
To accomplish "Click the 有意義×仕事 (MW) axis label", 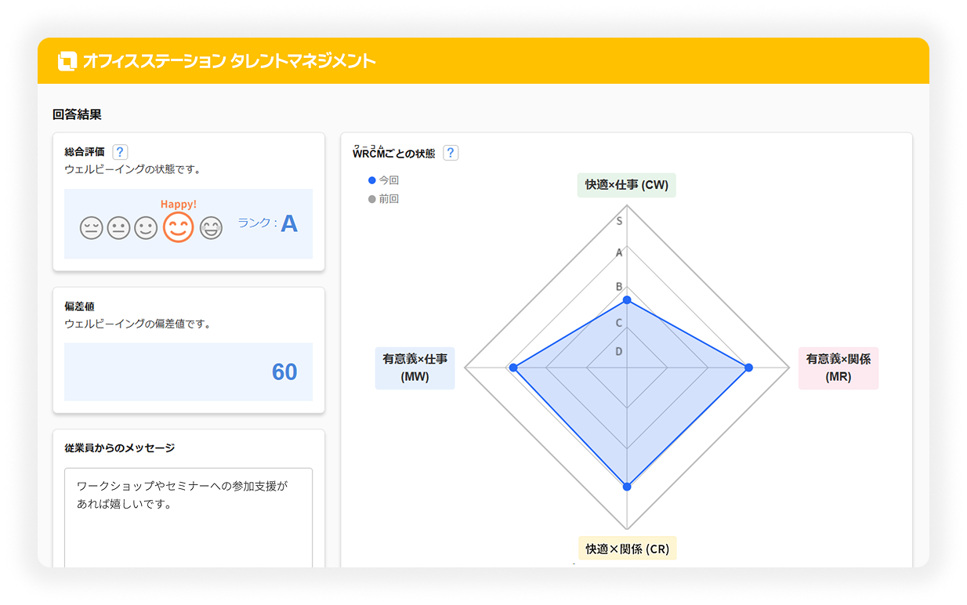I will [x=415, y=368].
